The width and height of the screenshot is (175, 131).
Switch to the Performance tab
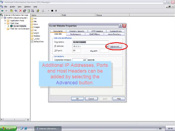tap(75, 34)
